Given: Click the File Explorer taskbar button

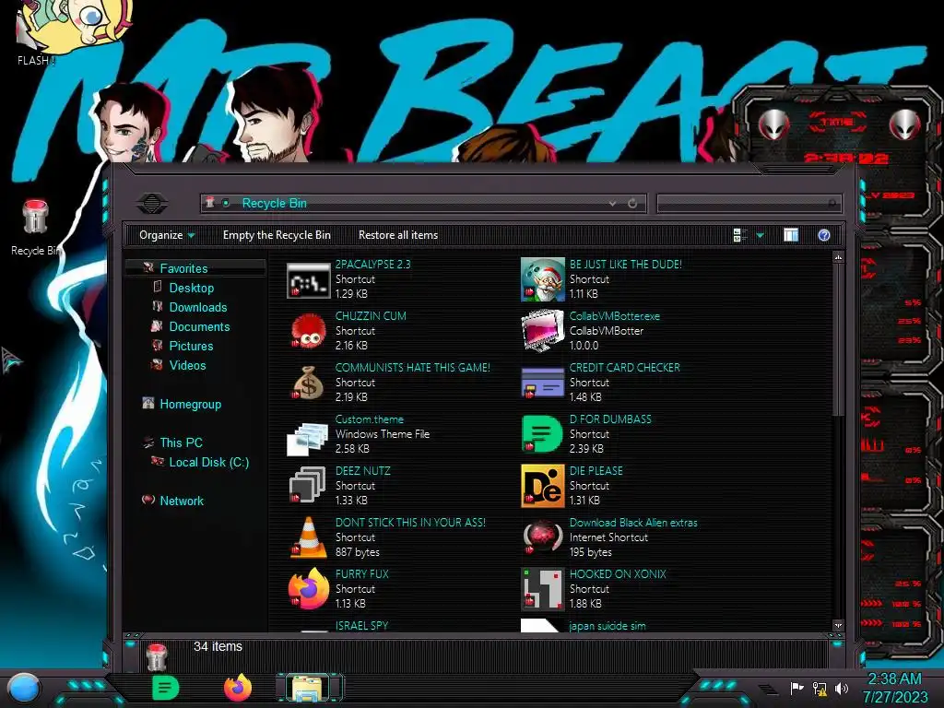Looking at the screenshot, I should [x=308, y=688].
